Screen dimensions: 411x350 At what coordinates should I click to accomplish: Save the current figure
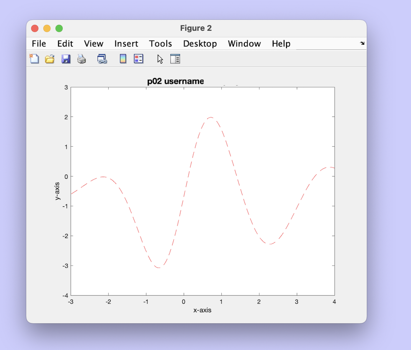pyautogui.click(x=66, y=59)
